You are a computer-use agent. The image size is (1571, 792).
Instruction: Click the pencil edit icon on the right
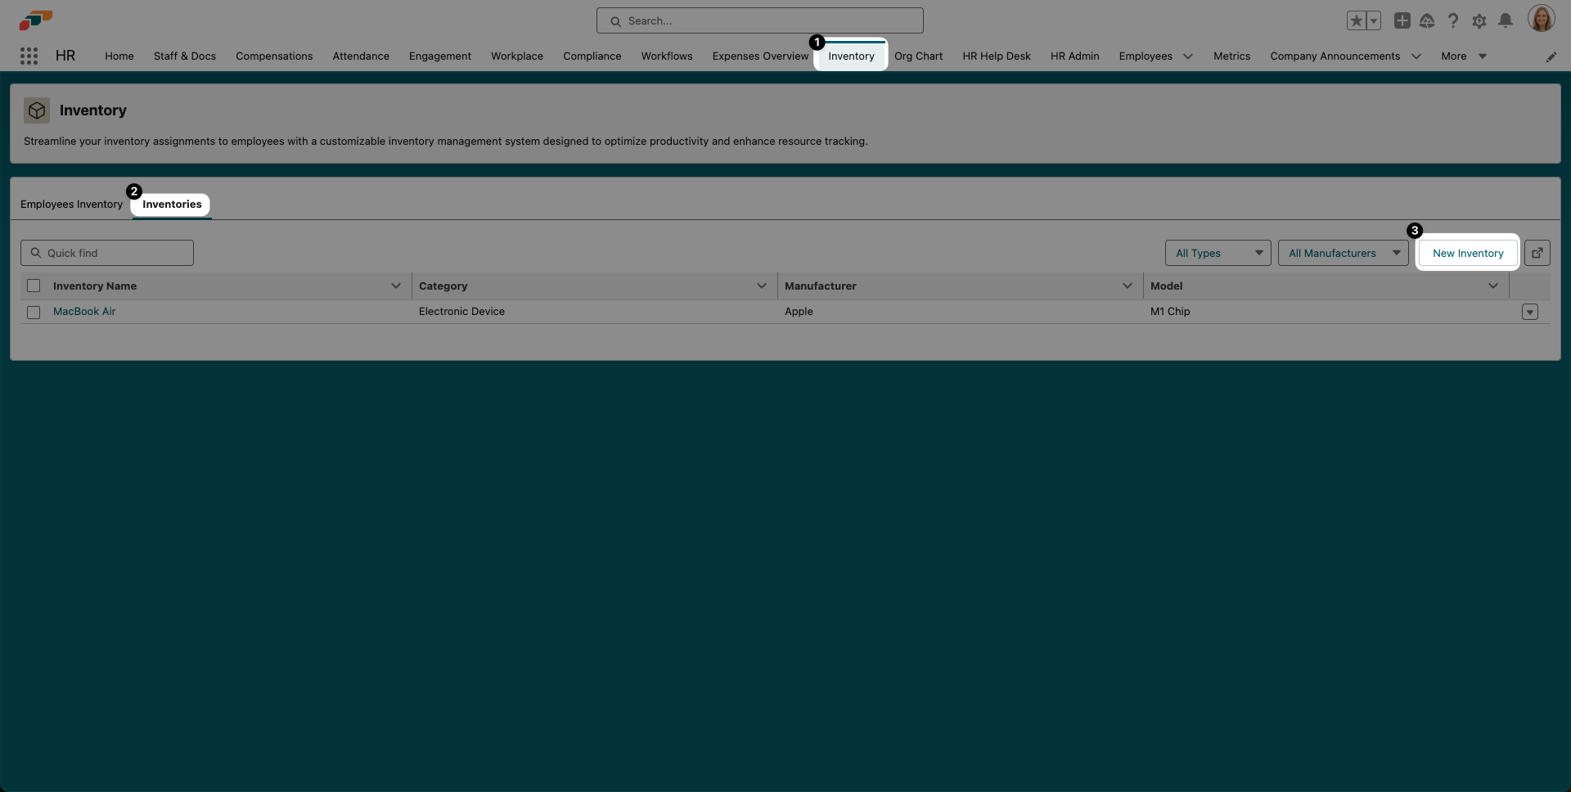click(1551, 56)
